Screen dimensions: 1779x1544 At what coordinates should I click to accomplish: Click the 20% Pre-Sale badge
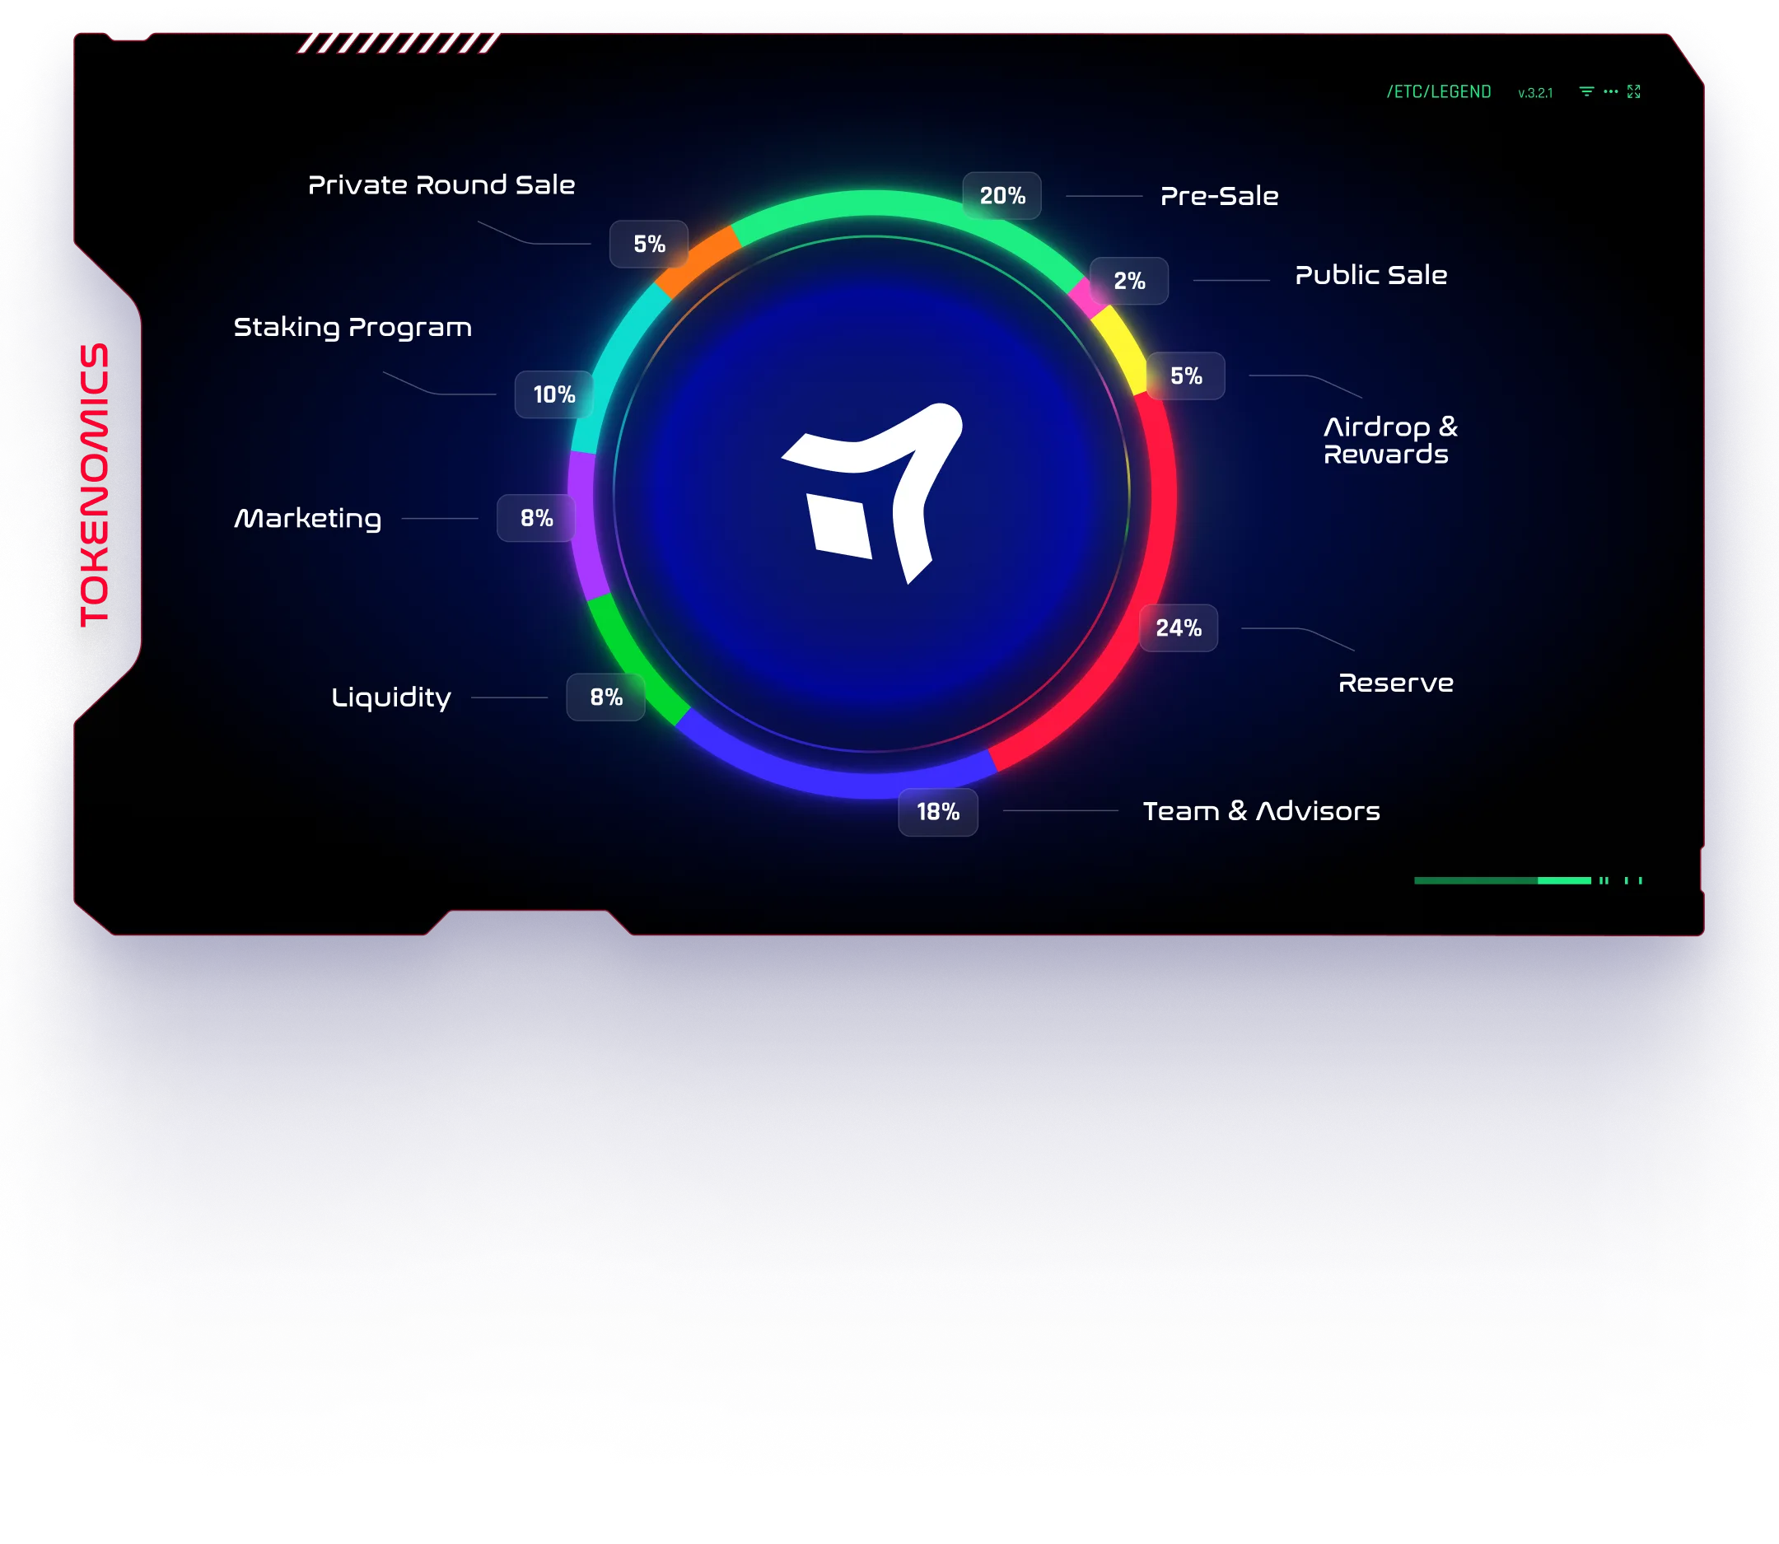[x=1002, y=196]
